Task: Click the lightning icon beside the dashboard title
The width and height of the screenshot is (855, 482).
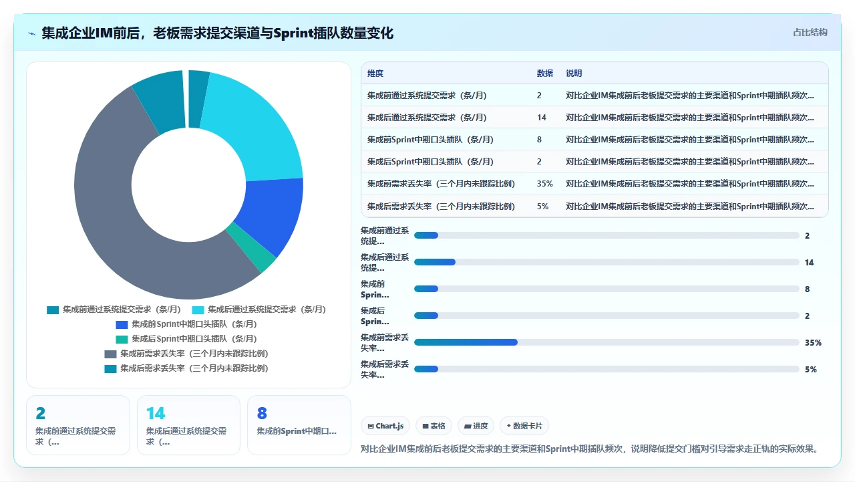Action: [x=32, y=33]
